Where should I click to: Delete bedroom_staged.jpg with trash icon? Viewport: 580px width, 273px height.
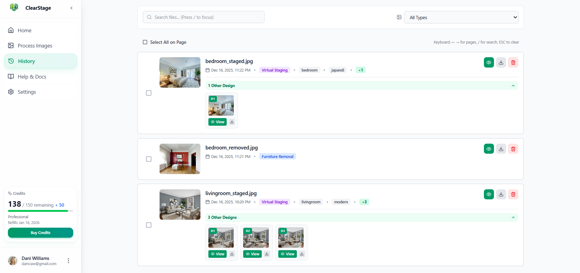coord(513,62)
